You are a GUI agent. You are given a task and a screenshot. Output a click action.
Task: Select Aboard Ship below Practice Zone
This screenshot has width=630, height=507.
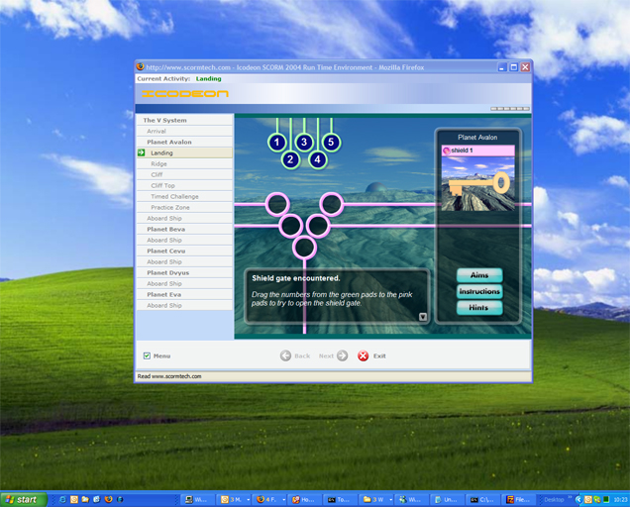pos(185,218)
